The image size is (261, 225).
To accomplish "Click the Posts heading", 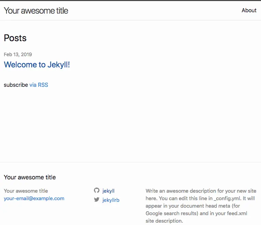I will tap(15, 38).
